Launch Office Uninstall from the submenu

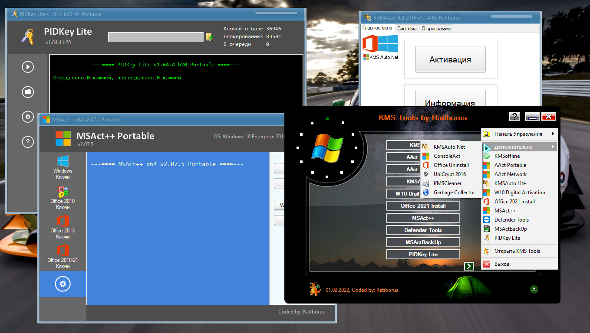coord(451,165)
